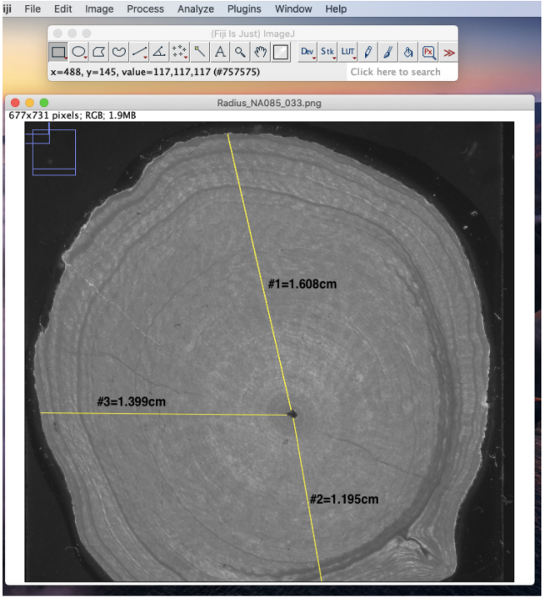Activate the Freehand selection tool
The height and width of the screenshot is (598, 545).
click(119, 52)
